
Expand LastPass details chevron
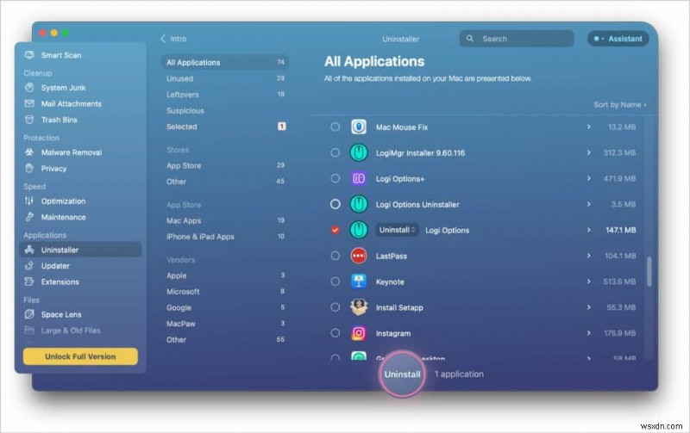click(x=589, y=256)
